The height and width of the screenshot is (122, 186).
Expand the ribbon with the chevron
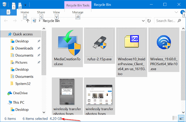176,12
